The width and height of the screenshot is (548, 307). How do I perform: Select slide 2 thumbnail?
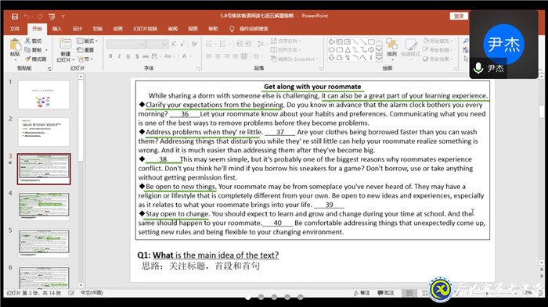coord(44,132)
